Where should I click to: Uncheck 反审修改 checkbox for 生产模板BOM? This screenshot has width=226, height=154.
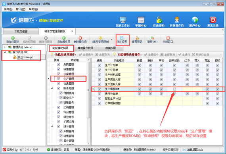click(174, 89)
